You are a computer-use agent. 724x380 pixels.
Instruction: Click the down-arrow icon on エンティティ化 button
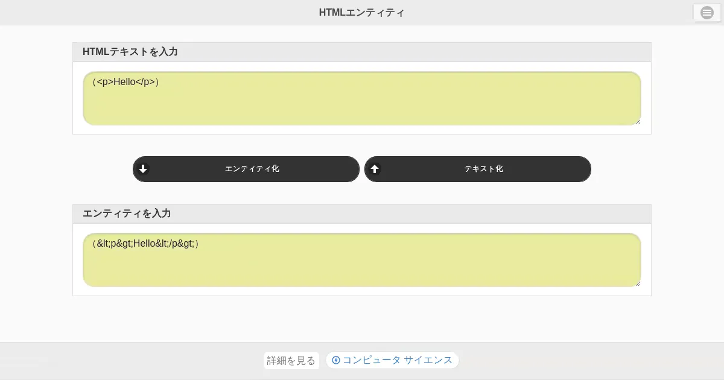click(143, 169)
